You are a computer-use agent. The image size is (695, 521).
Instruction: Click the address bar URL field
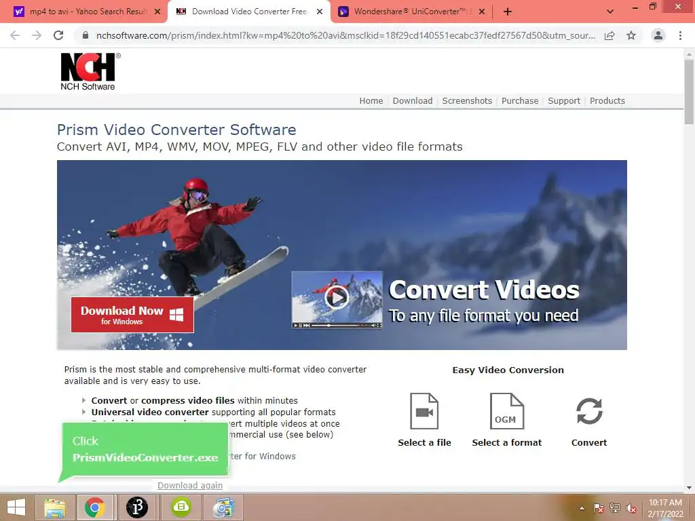click(345, 35)
